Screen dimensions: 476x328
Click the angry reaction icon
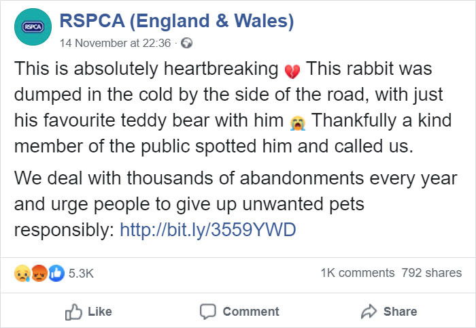point(39,274)
